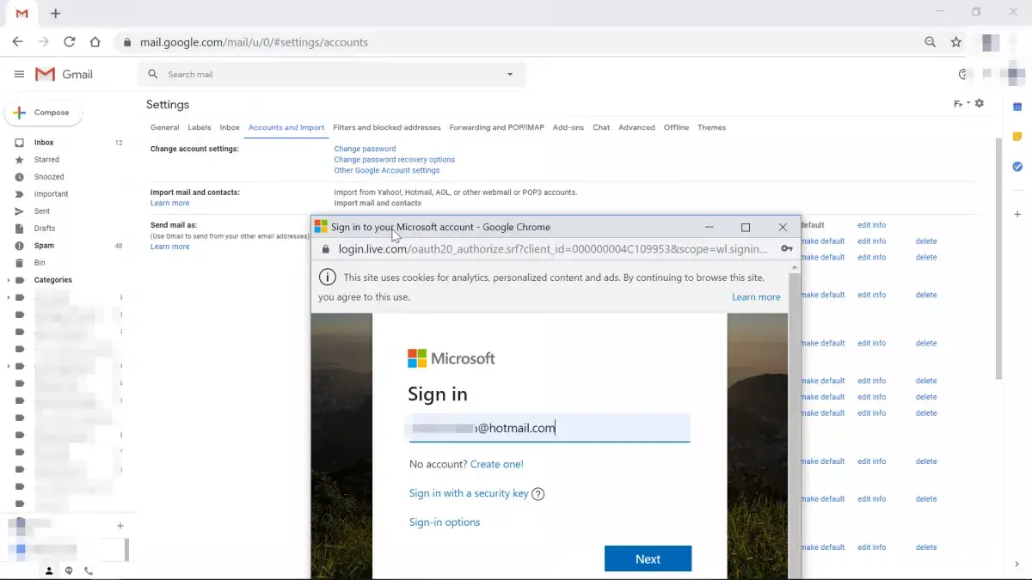Viewport: 1032px width, 580px height.
Task: Click the Hangouts contacts person icon
Action: click(x=49, y=571)
